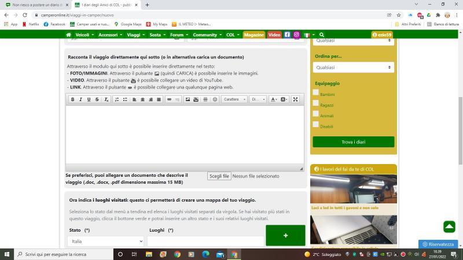This screenshot has height=260, width=463.
Task: Apply italic formatting in editor toolbar
Action: [81, 99]
